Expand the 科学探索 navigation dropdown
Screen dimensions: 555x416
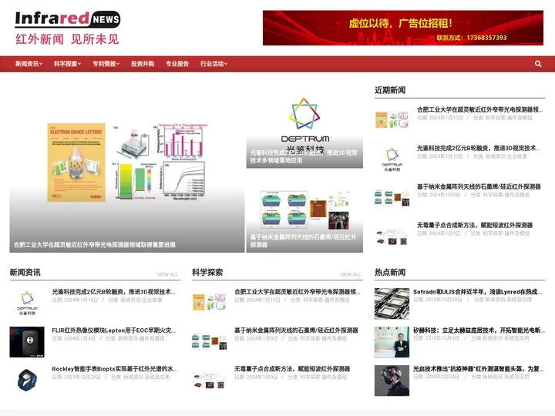pos(67,64)
